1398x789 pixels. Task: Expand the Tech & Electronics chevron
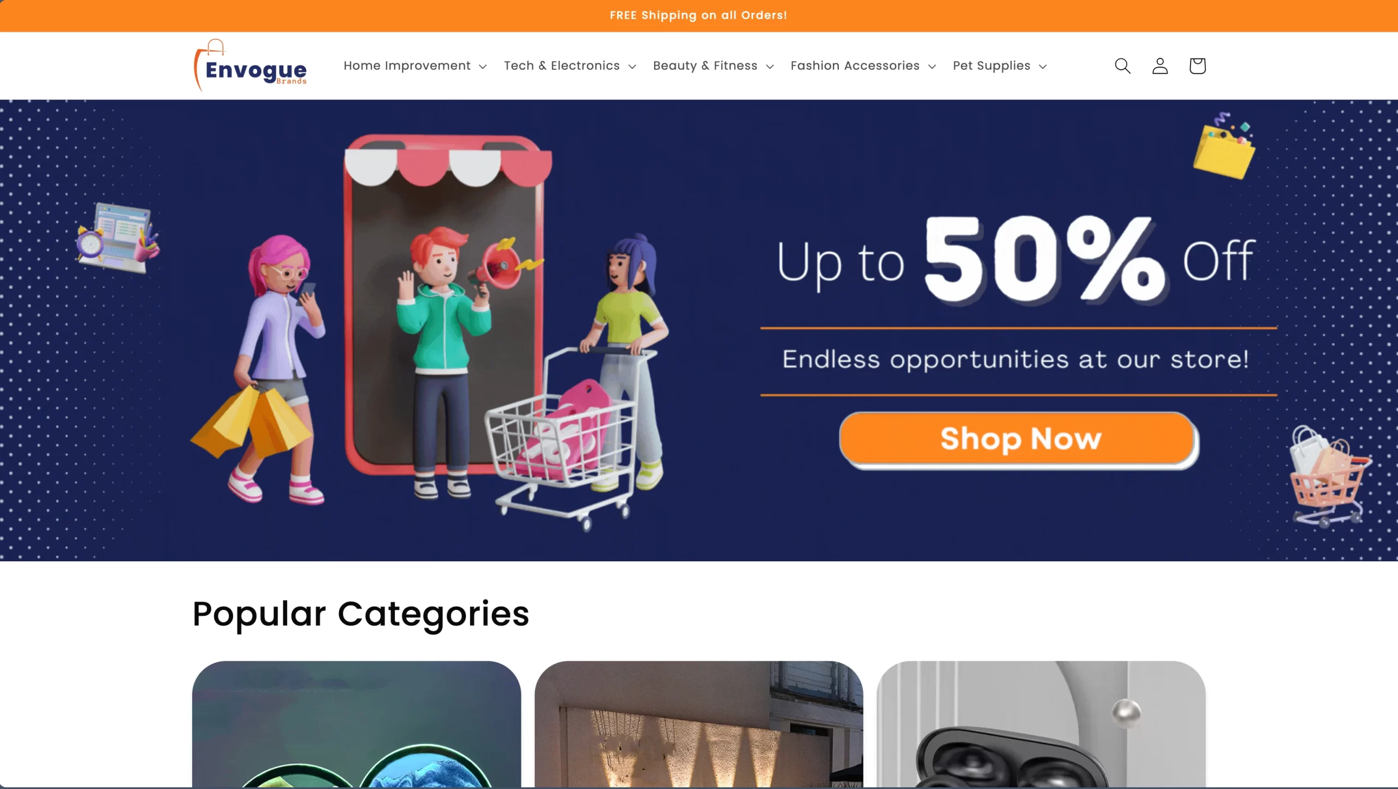coord(632,67)
